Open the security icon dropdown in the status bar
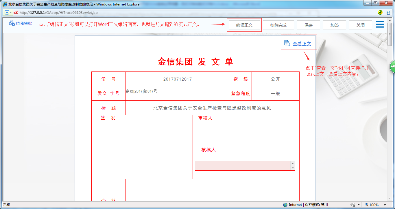Screen dimensions: 395x209 click(359, 204)
